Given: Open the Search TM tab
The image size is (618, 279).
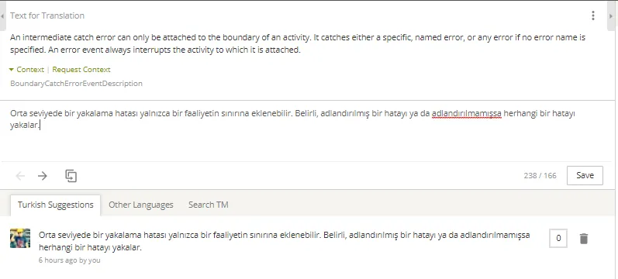Looking at the screenshot, I should [208, 205].
